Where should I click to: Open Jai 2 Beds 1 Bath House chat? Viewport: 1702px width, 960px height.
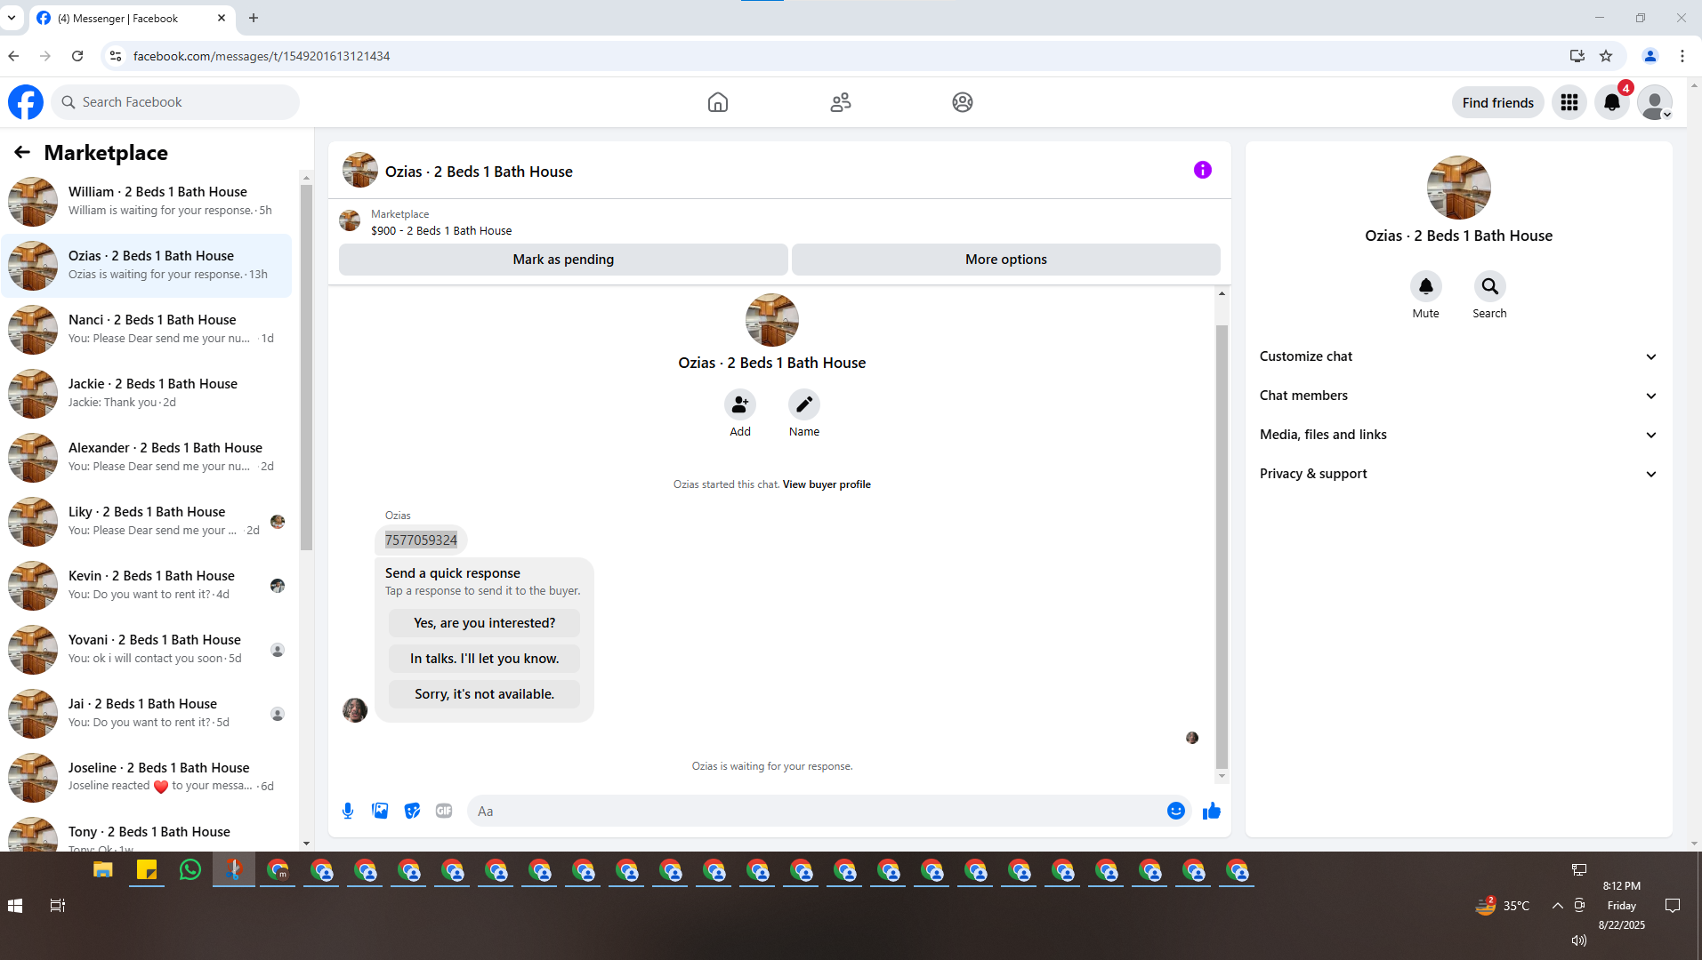pyautogui.click(x=147, y=714)
